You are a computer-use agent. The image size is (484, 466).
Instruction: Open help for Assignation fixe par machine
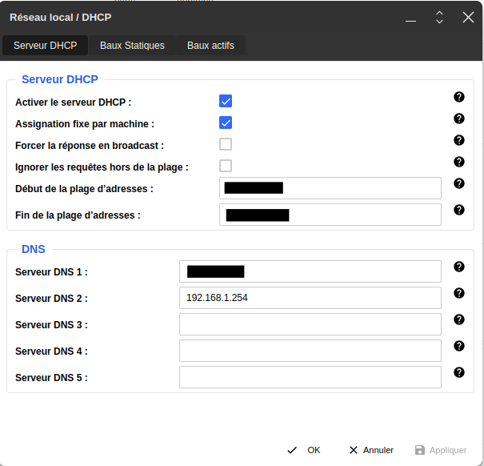459,119
